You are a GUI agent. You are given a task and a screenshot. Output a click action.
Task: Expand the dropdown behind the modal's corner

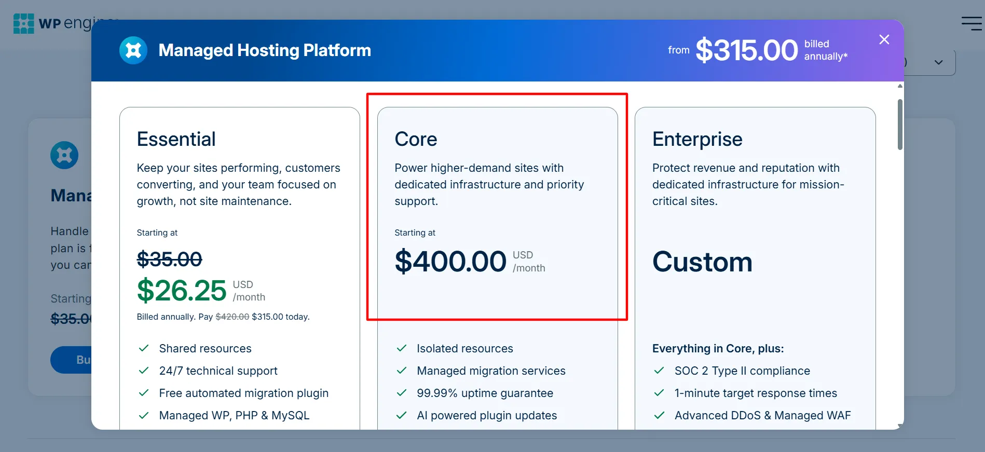click(938, 62)
